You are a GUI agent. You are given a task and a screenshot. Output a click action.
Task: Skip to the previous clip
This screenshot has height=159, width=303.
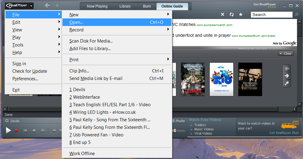[x=25, y=131]
